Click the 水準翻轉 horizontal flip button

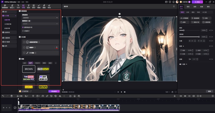point(184,18)
